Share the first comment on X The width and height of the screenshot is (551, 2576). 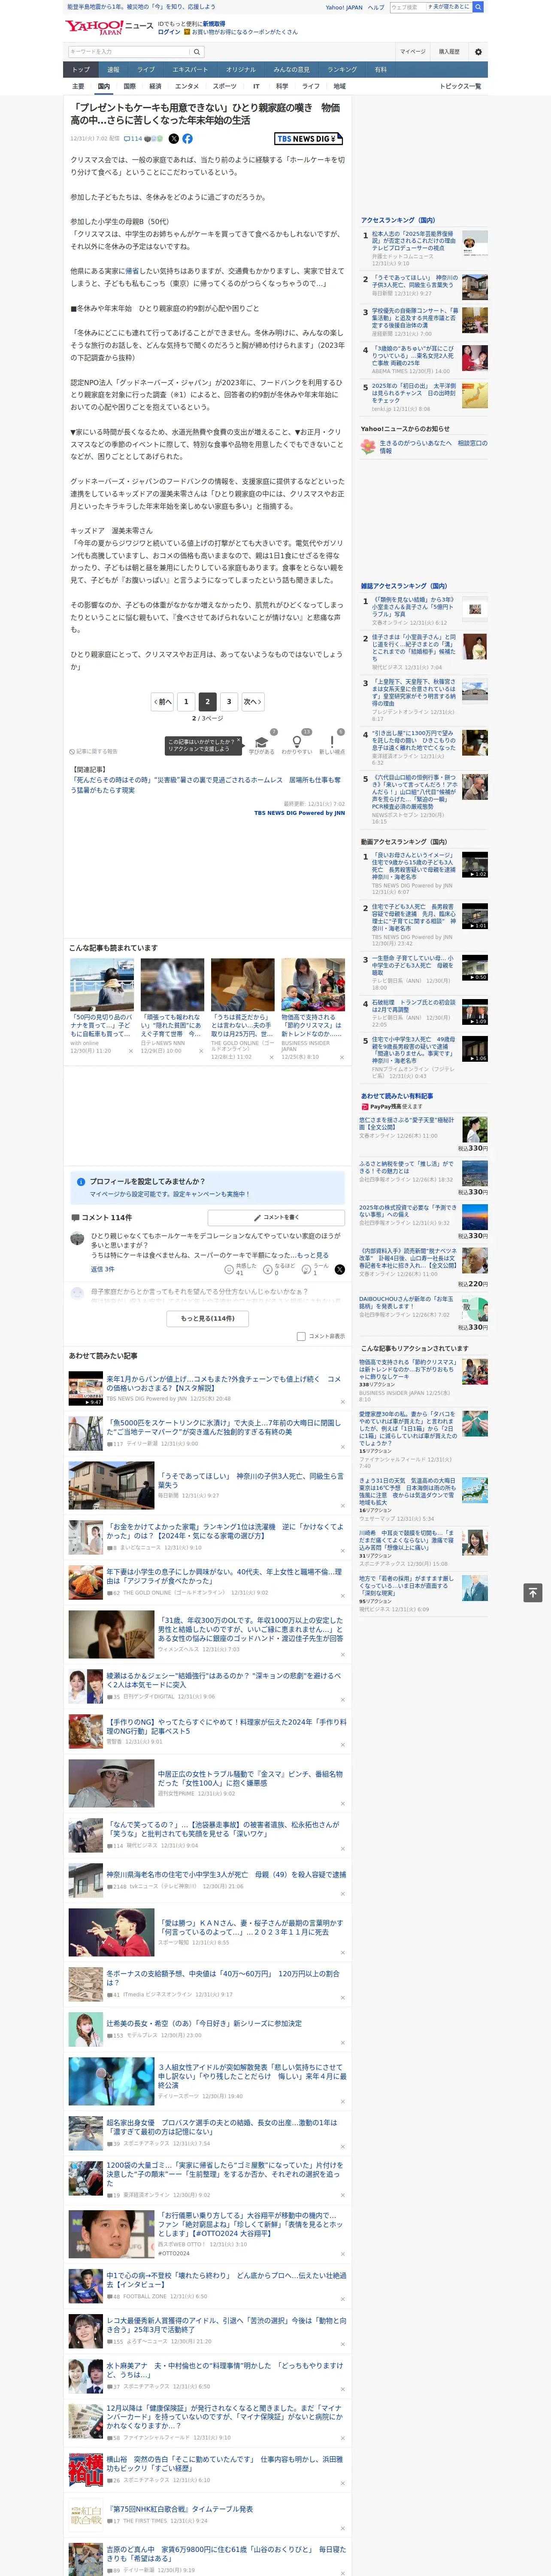click(340, 1269)
